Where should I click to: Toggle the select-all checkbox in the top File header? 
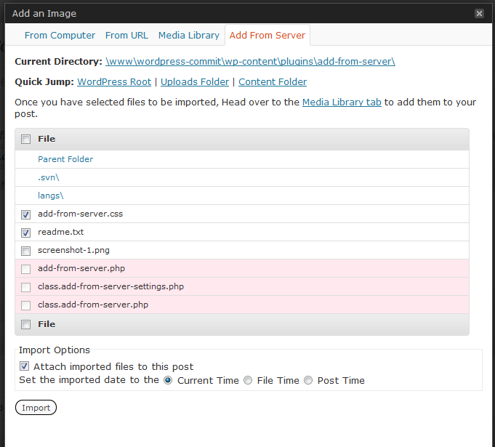[x=26, y=140]
